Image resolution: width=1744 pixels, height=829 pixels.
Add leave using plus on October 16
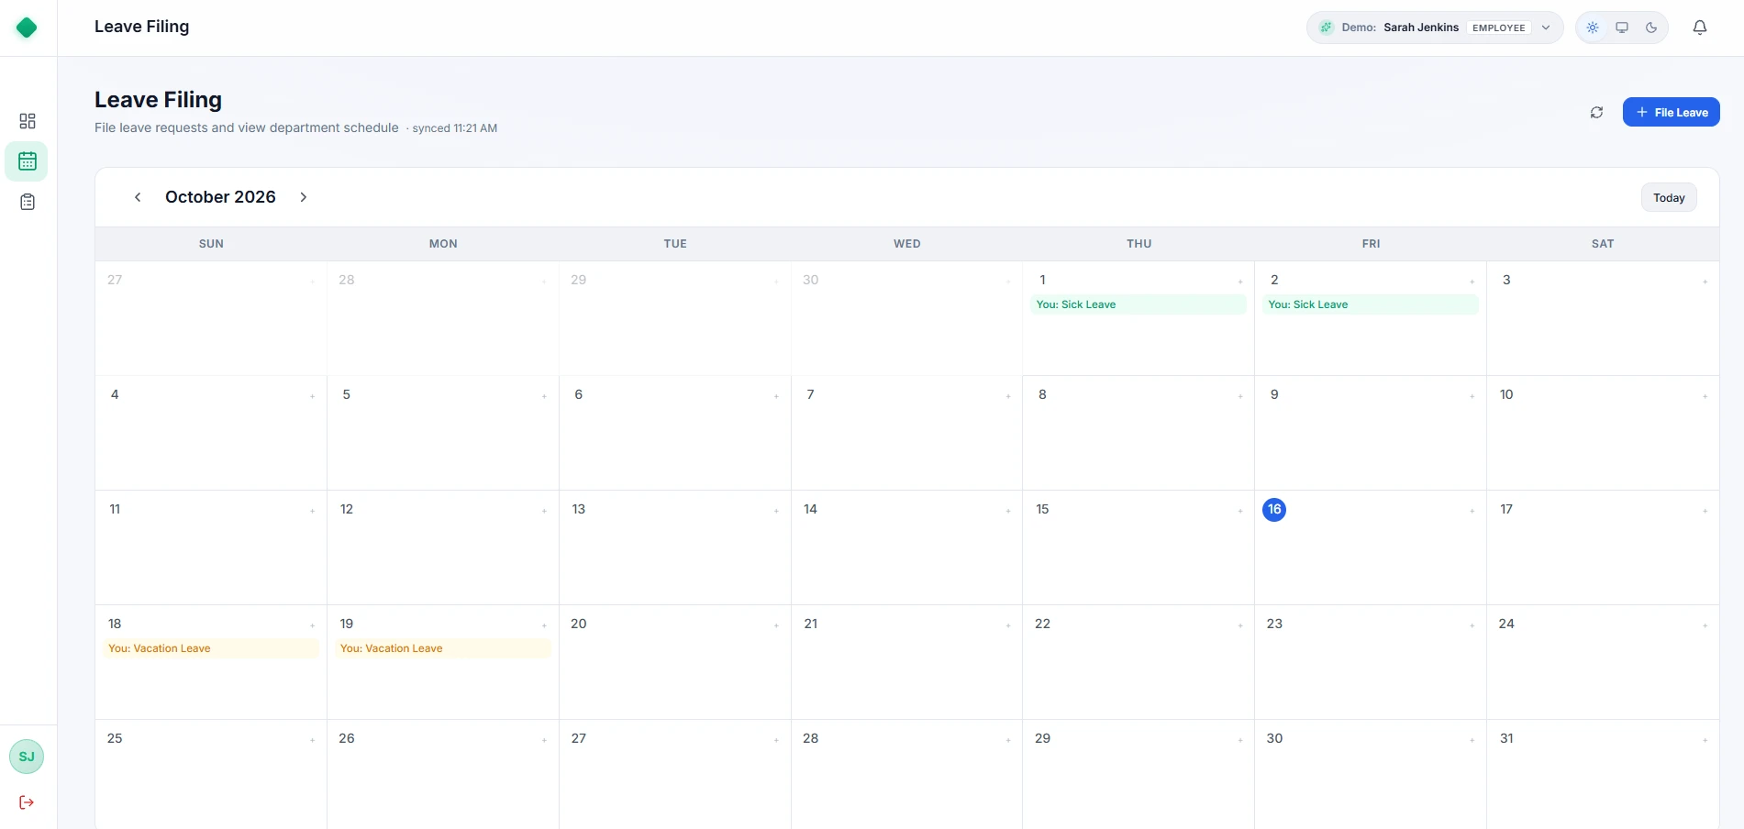(1472, 511)
